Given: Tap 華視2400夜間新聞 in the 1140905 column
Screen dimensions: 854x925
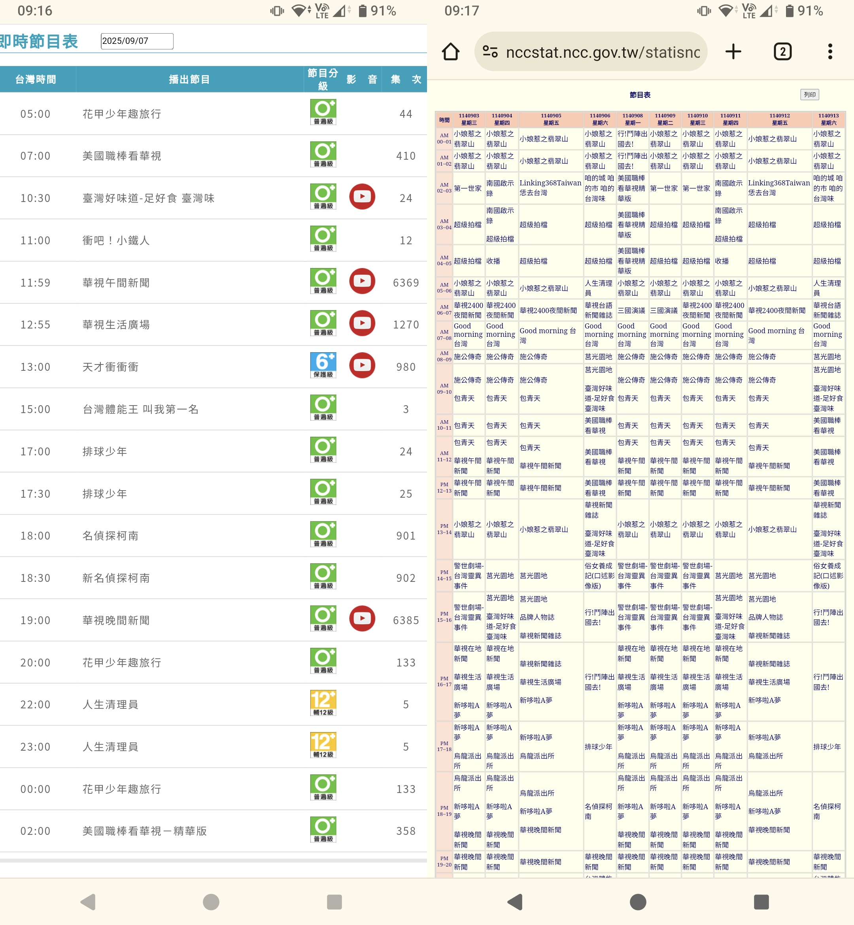Looking at the screenshot, I should point(548,310).
